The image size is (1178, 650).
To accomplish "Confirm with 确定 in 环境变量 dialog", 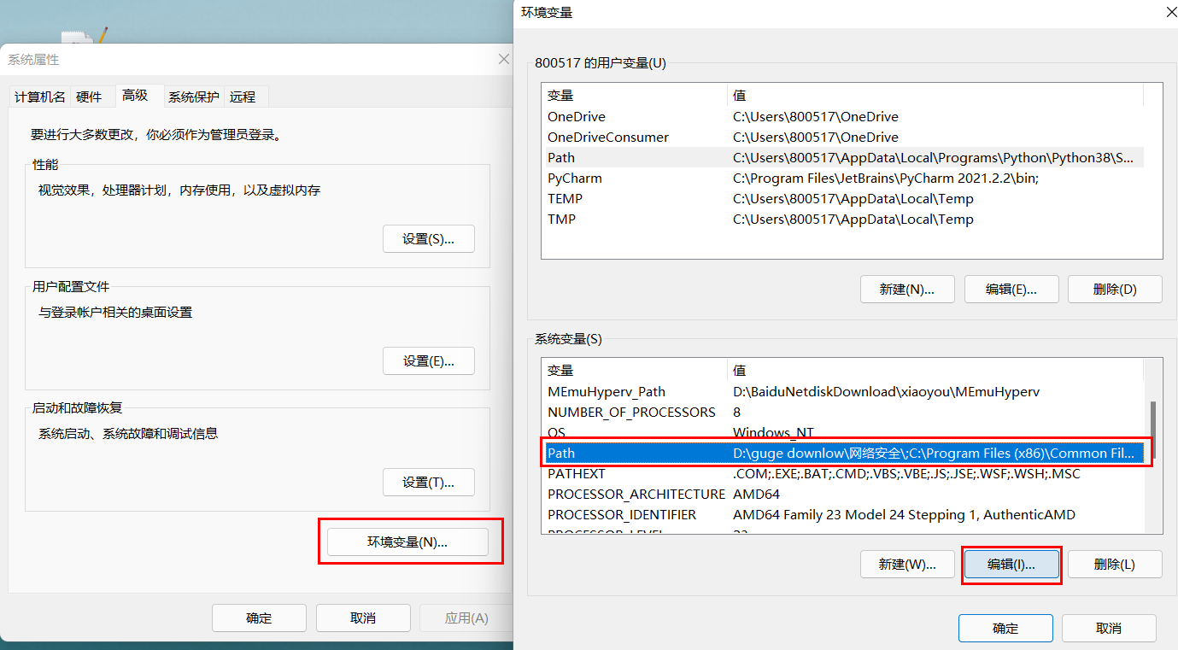I will [1005, 628].
